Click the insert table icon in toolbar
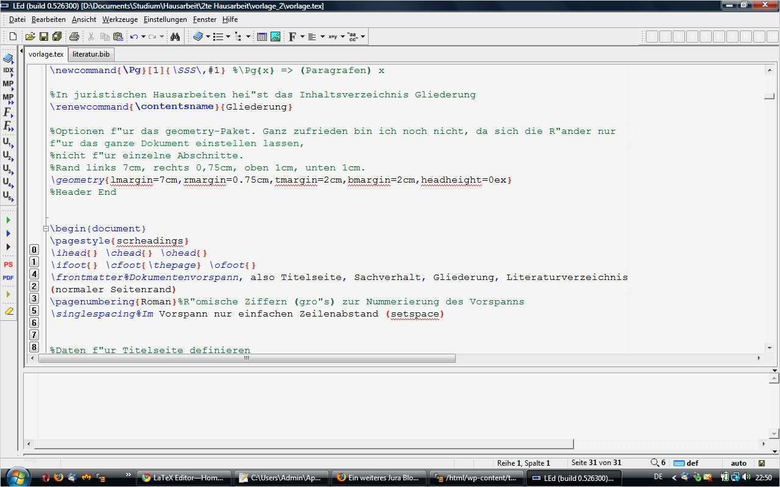Viewport: 780px width, 487px height. [262, 37]
